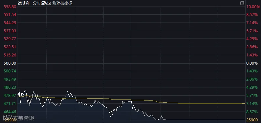Select the 0.00% baseline percentage label

252,63
